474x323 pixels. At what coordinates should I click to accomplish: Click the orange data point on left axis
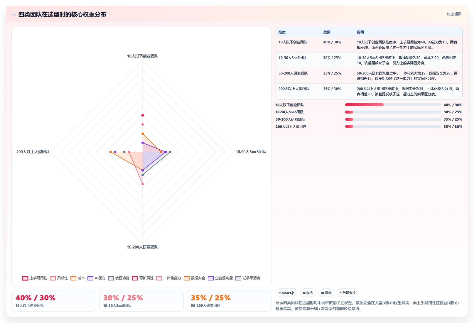(110, 152)
